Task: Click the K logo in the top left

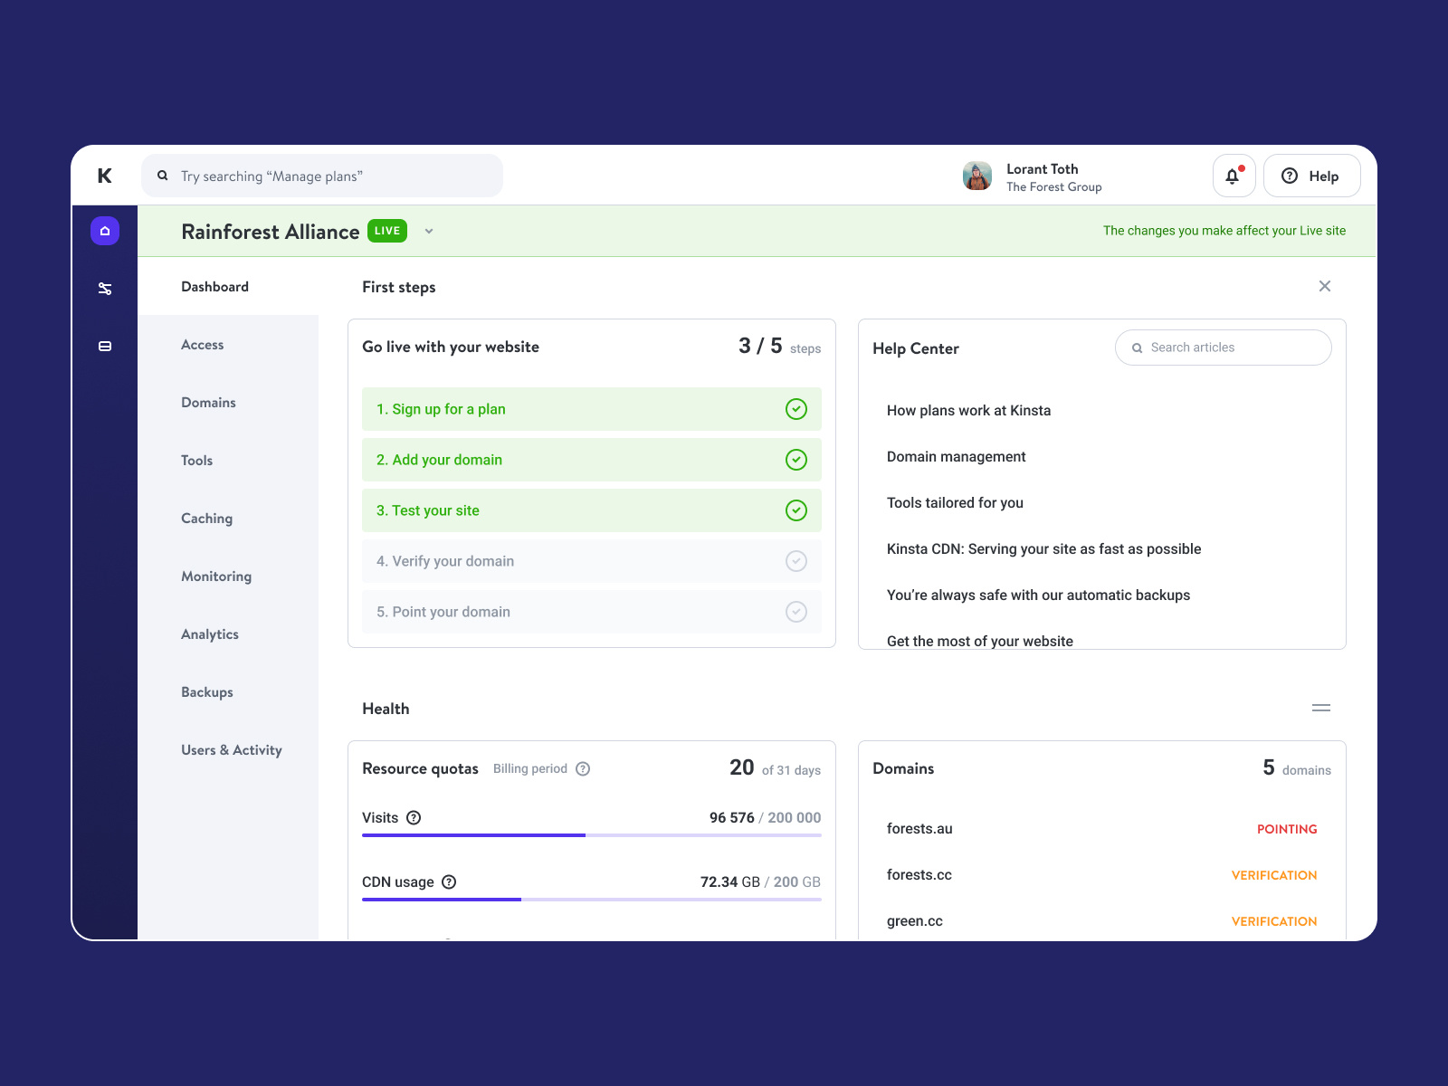Action: pyautogui.click(x=104, y=176)
